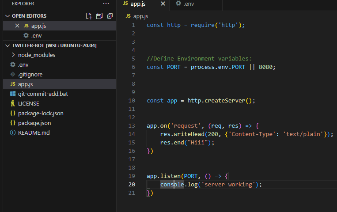337x212 pixels.
Task: Click New Untitled File icon in Open Editors
Action: coord(89,16)
